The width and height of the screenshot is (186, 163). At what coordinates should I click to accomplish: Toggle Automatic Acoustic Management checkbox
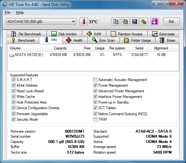pos(95,80)
